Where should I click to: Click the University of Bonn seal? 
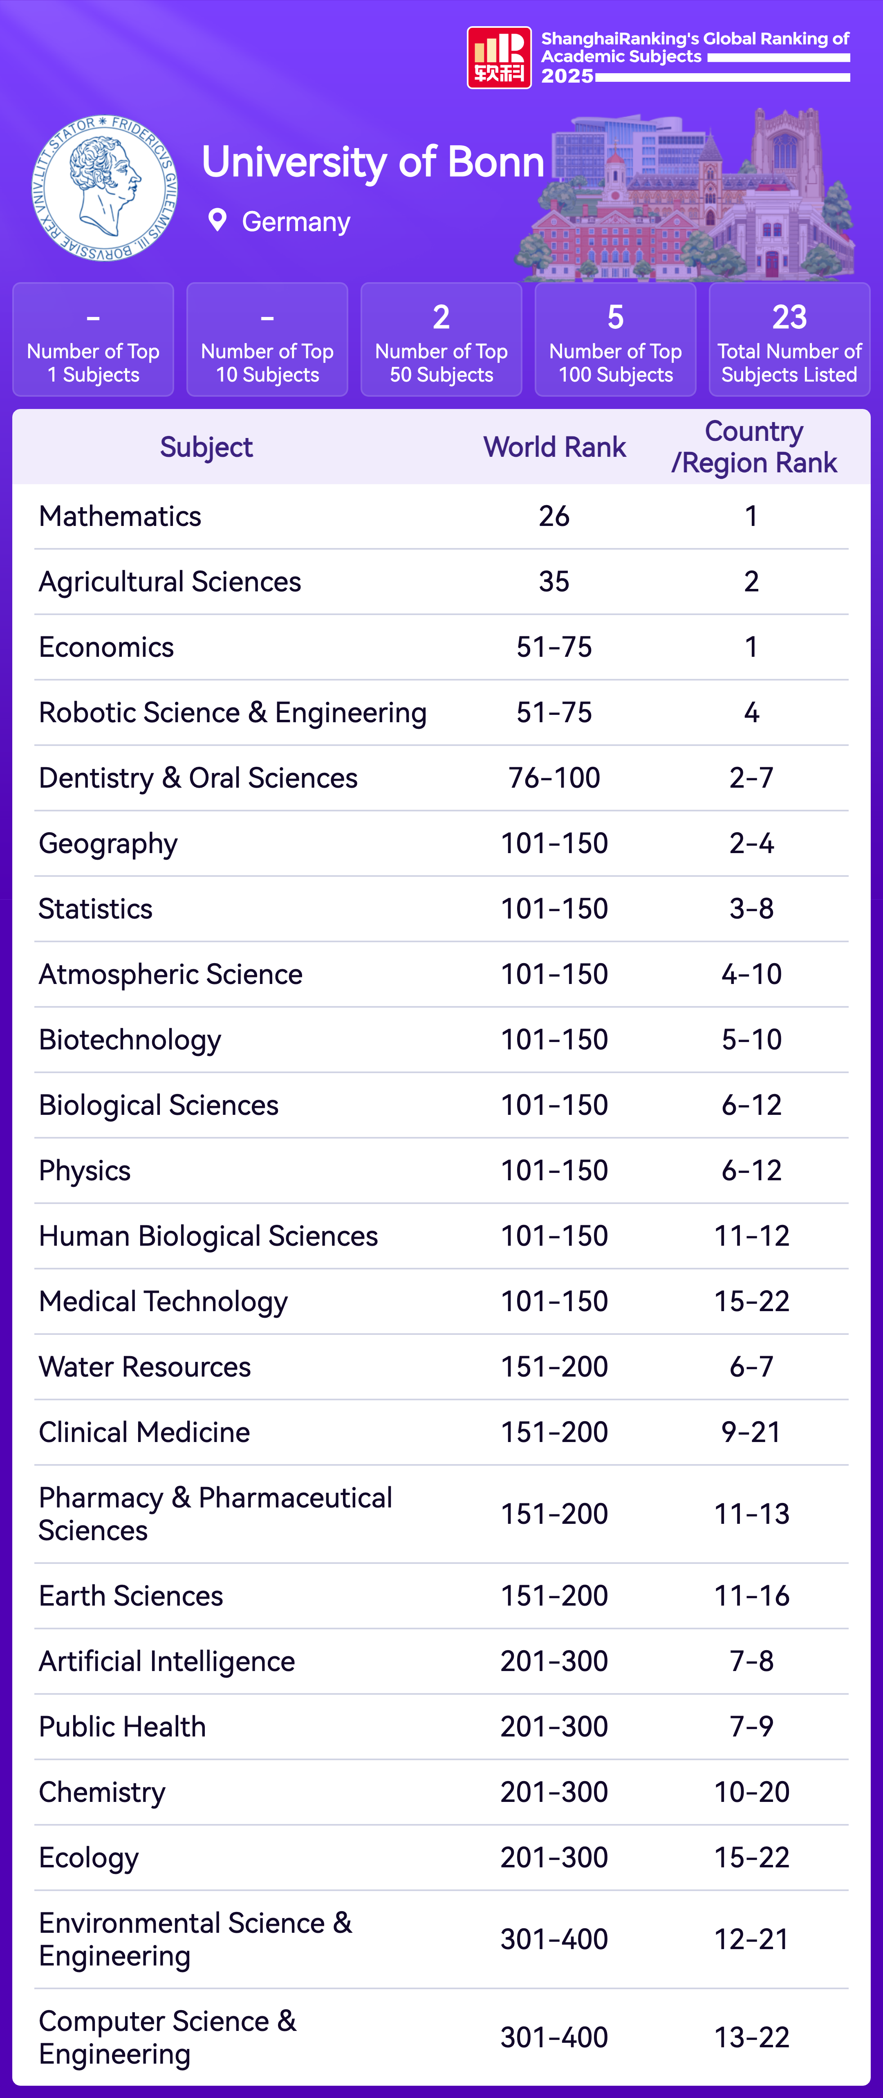pos(104,188)
